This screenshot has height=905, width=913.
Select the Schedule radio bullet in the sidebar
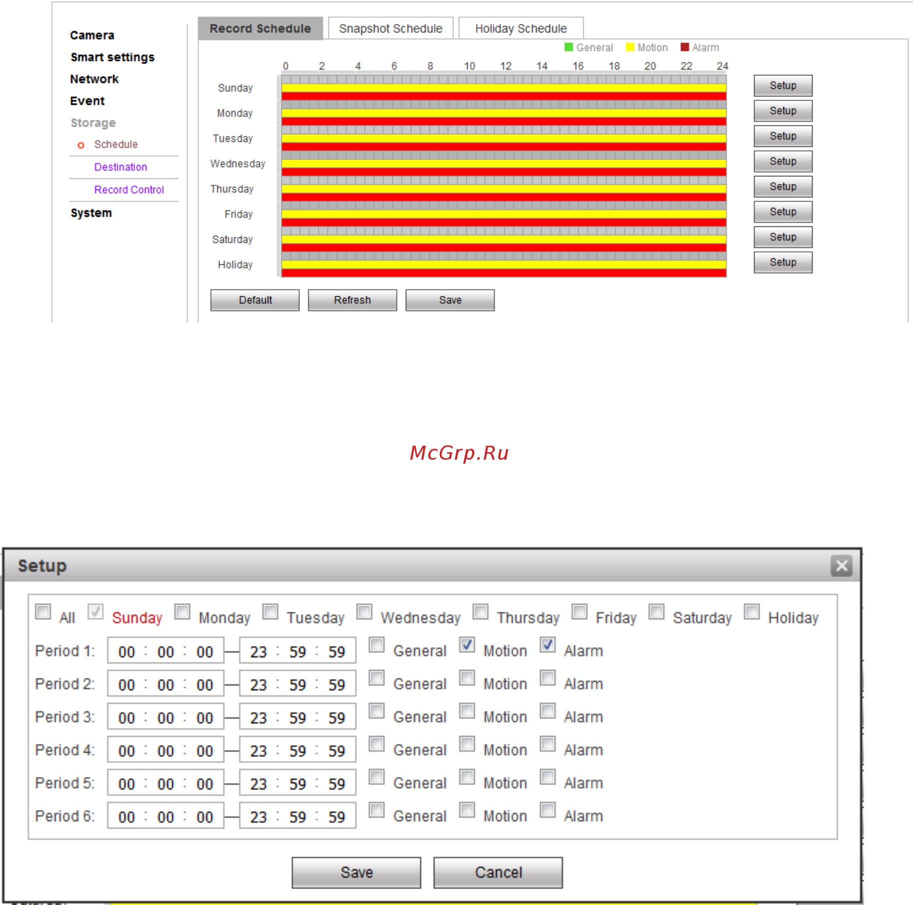point(80,145)
